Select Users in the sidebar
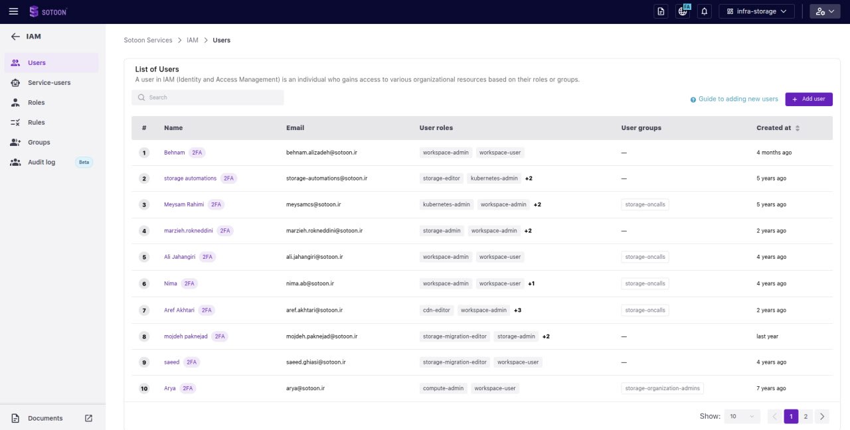Viewport: 850px width, 430px height. 51,63
